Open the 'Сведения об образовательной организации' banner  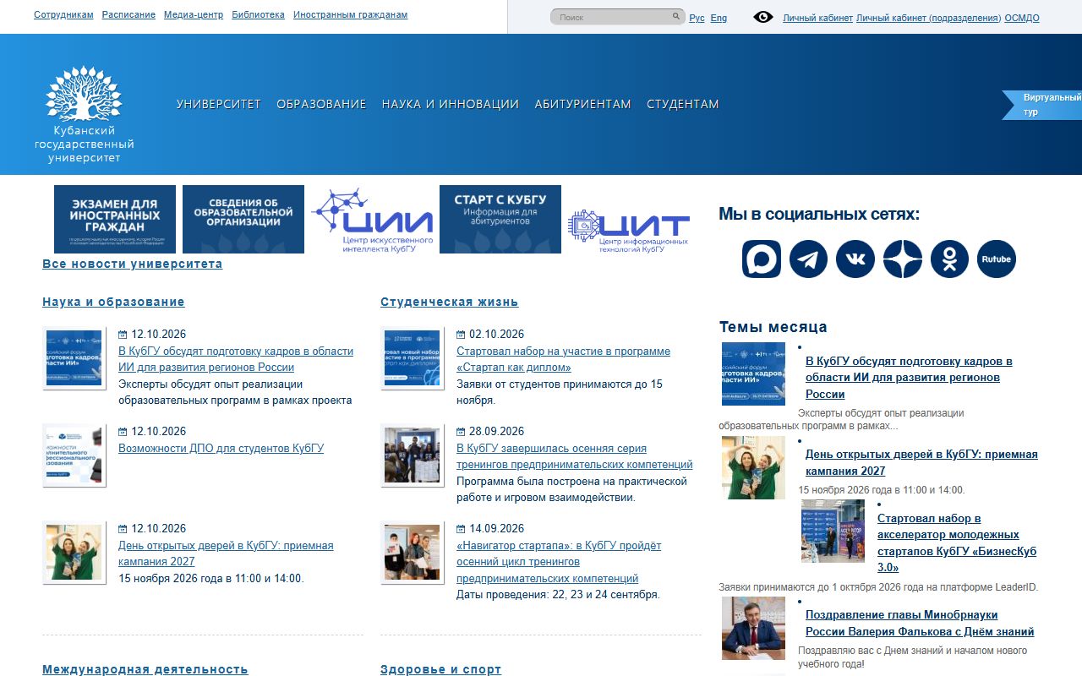[x=243, y=220]
